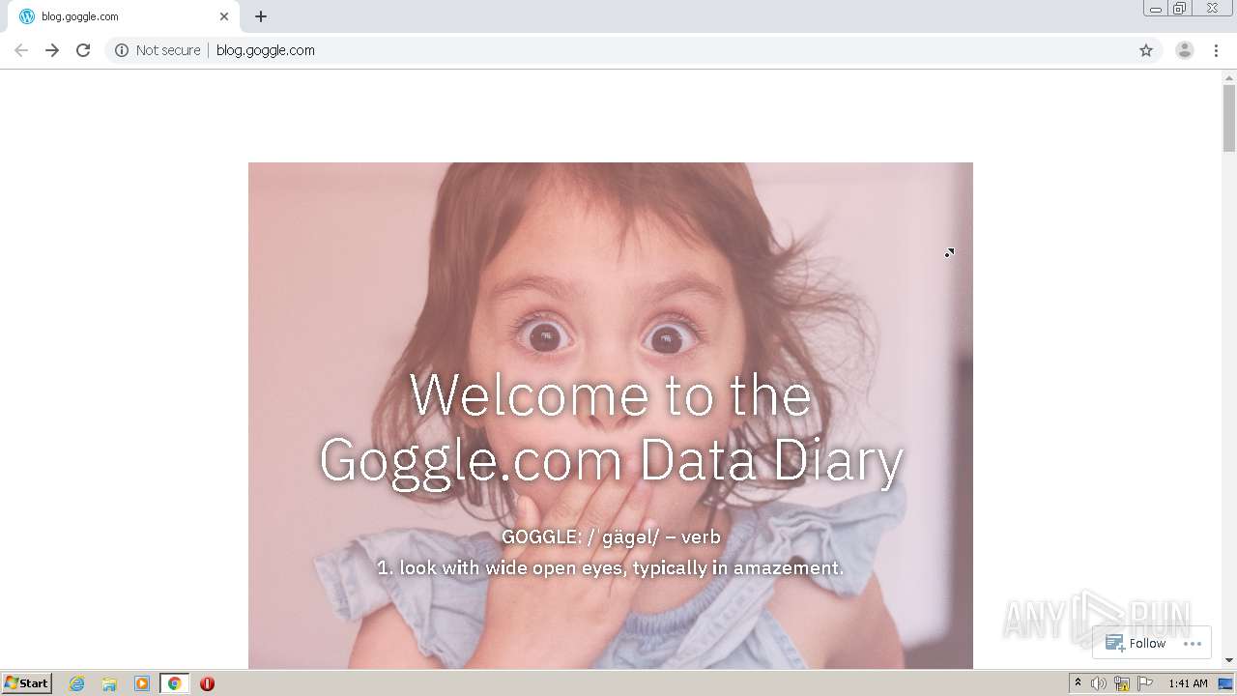
Task: Click the page scrollbar thumb
Action: (1229, 118)
